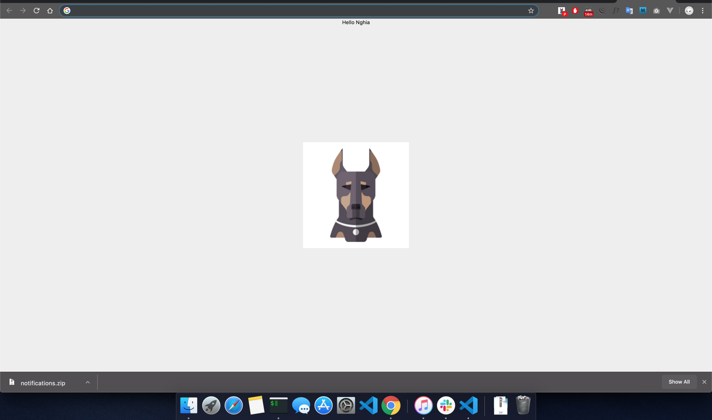
Task: Click the WhatFont f? extension icon
Action: click(x=615, y=11)
